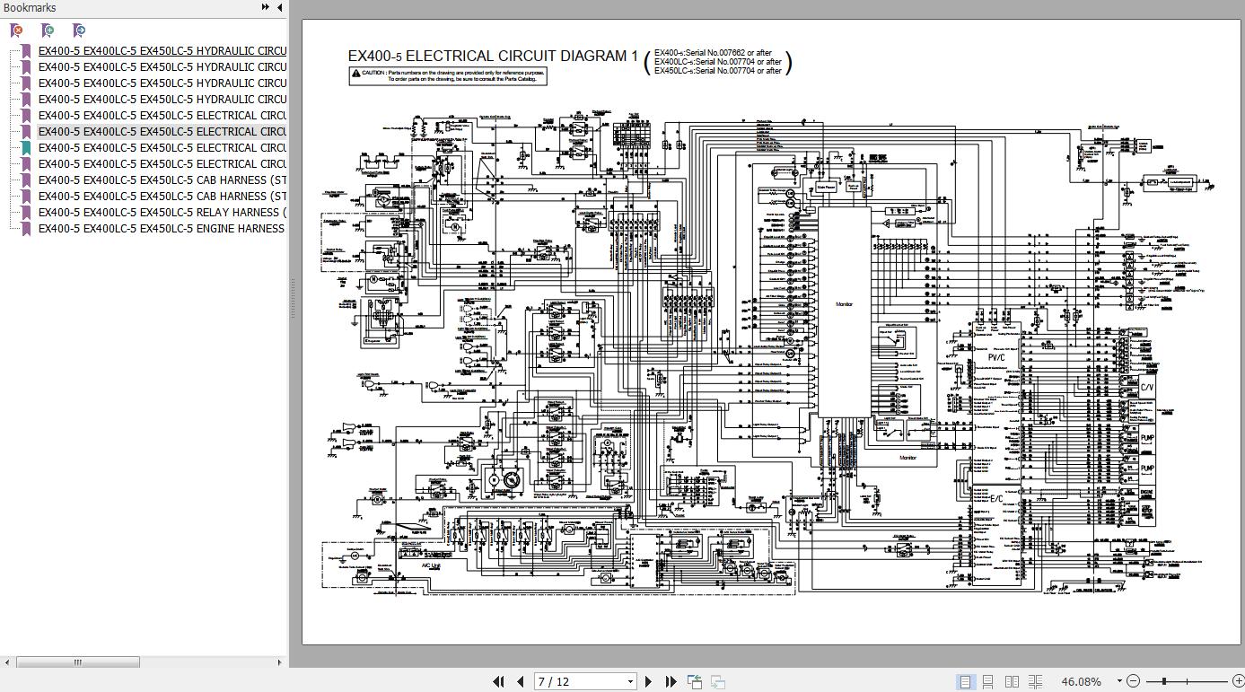
Task: Open the ENGINE HARNESS bookmark
Action: [162, 229]
